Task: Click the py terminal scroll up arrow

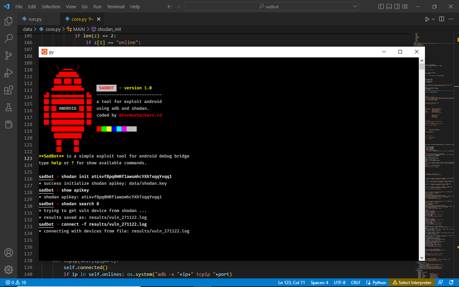Action: (422, 61)
